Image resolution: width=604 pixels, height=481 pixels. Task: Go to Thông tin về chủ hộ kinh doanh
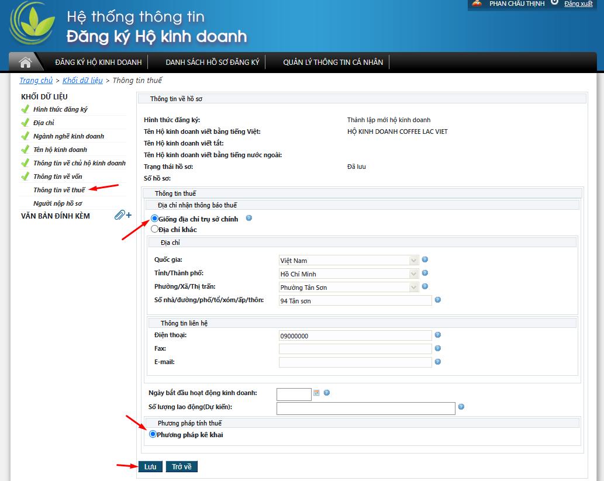tap(80, 163)
